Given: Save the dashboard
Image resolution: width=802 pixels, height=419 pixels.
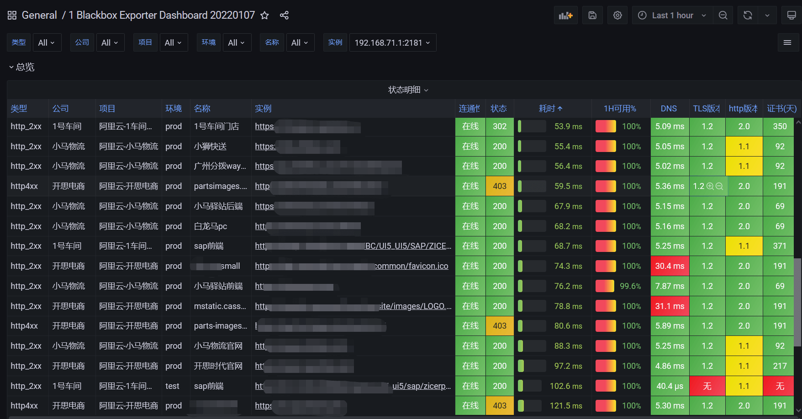Looking at the screenshot, I should click(592, 16).
